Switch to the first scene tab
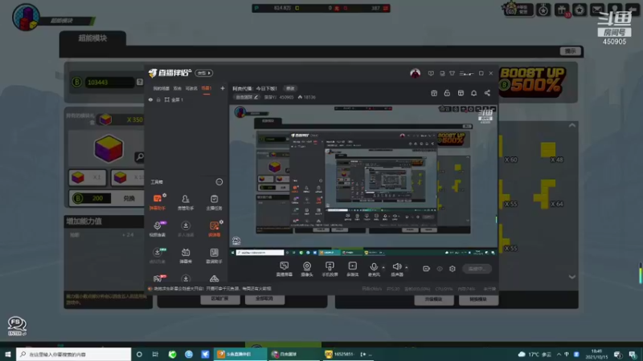This screenshot has width=643, height=361. [162, 88]
